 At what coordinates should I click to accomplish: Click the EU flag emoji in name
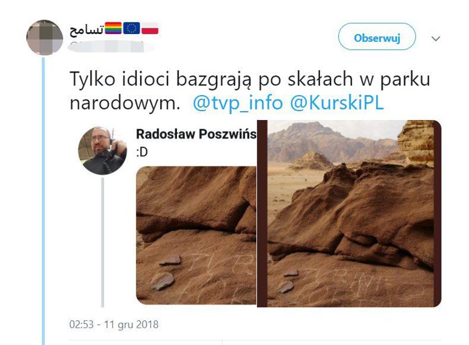click(132, 28)
